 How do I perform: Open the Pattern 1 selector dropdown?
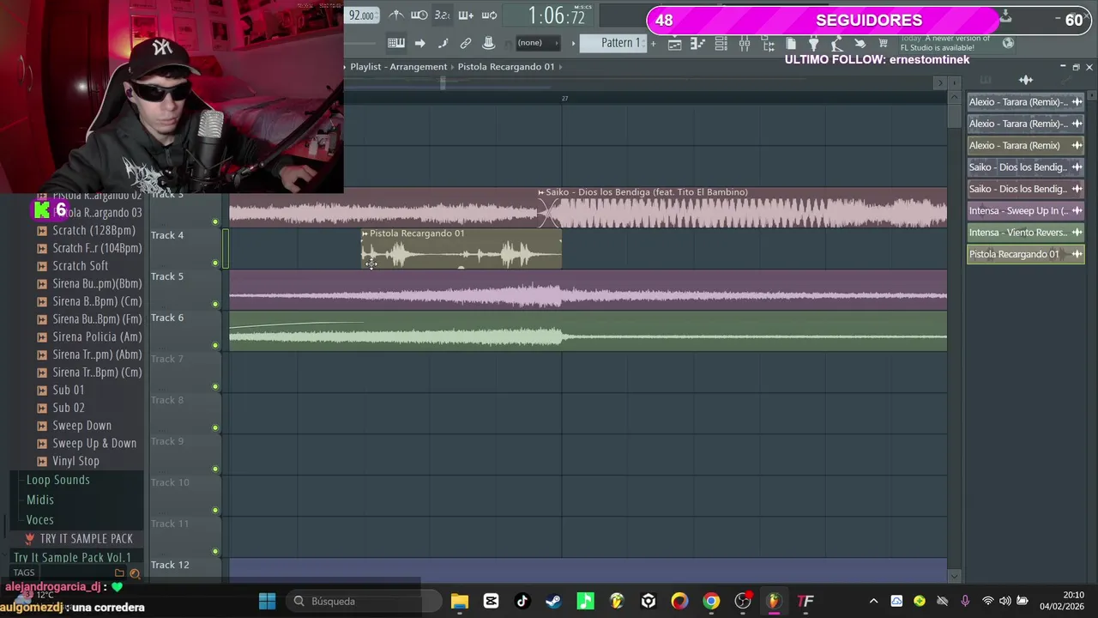pos(613,43)
